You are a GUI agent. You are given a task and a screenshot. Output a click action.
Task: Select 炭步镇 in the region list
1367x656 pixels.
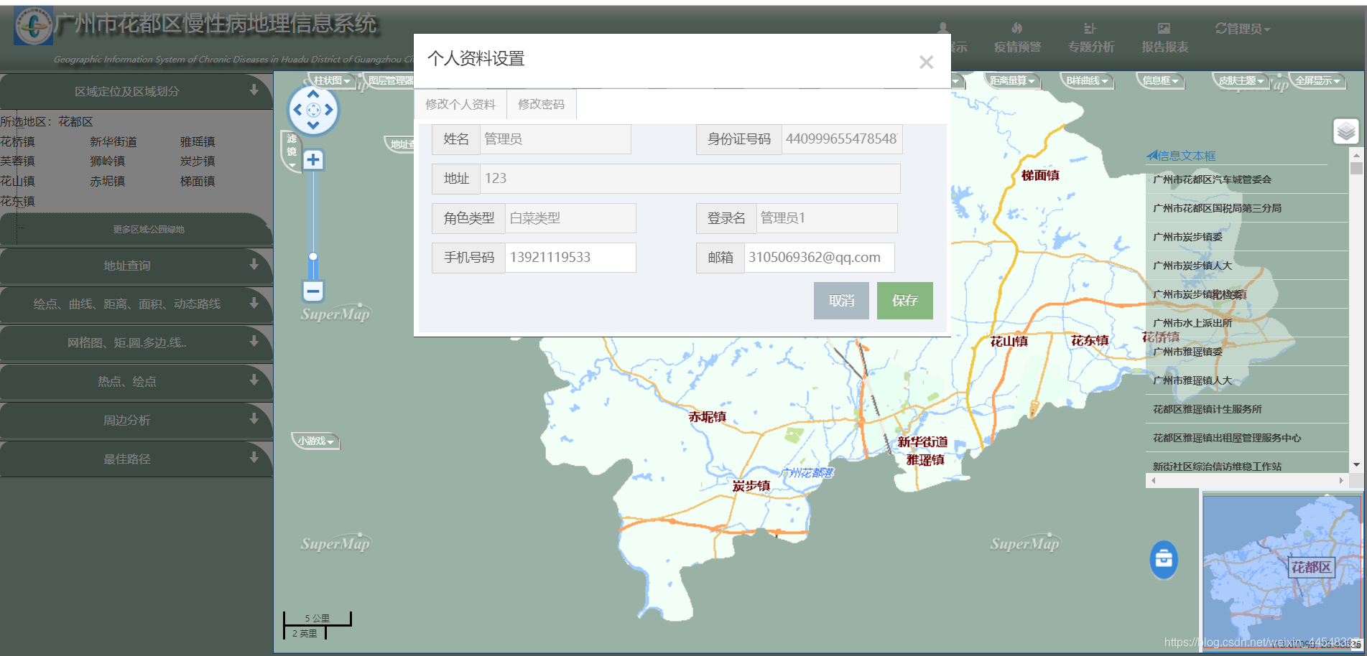[x=198, y=161]
